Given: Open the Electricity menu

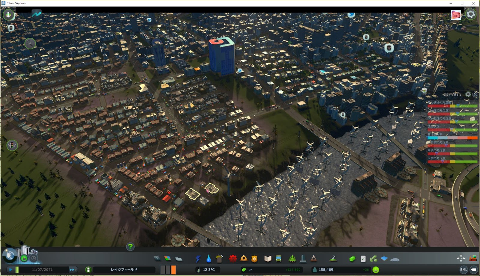Looking at the screenshot, I should tap(198, 259).
